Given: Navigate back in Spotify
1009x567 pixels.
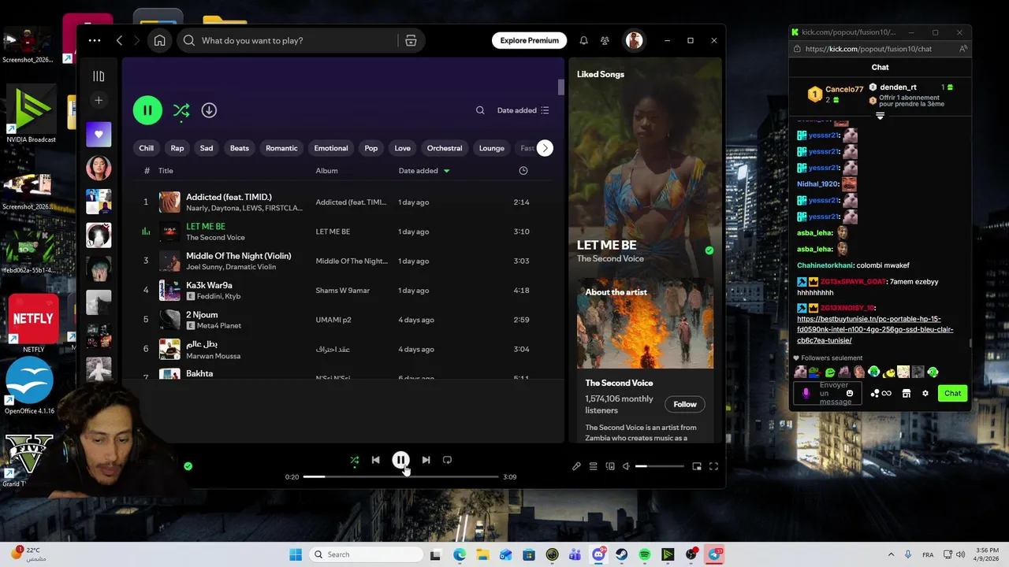Looking at the screenshot, I should pyautogui.click(x=120, y=40).
